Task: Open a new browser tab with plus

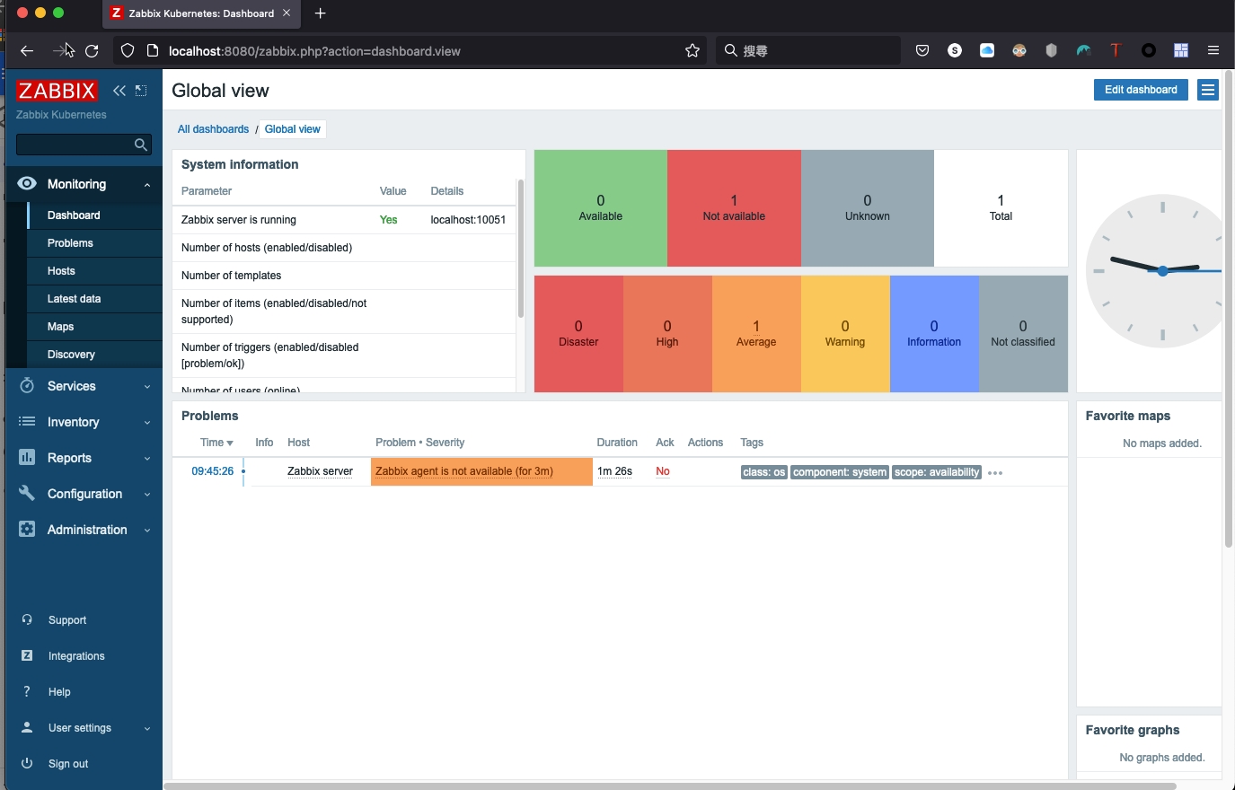Action: [x=321, y=13]
